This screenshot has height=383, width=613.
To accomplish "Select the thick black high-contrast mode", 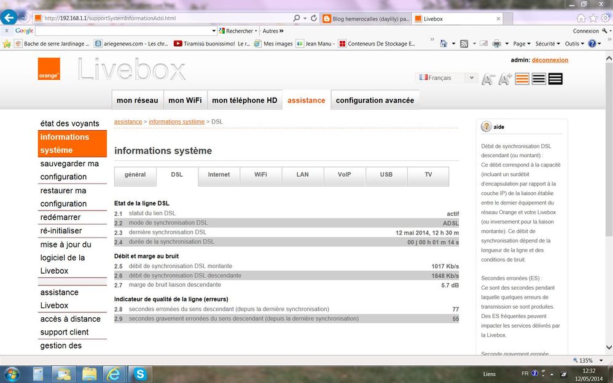I will [555, 79].
